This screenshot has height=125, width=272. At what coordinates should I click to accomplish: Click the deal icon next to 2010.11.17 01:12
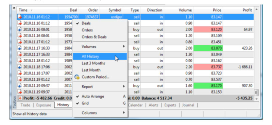pyautogui.click(x=20, y=42)
